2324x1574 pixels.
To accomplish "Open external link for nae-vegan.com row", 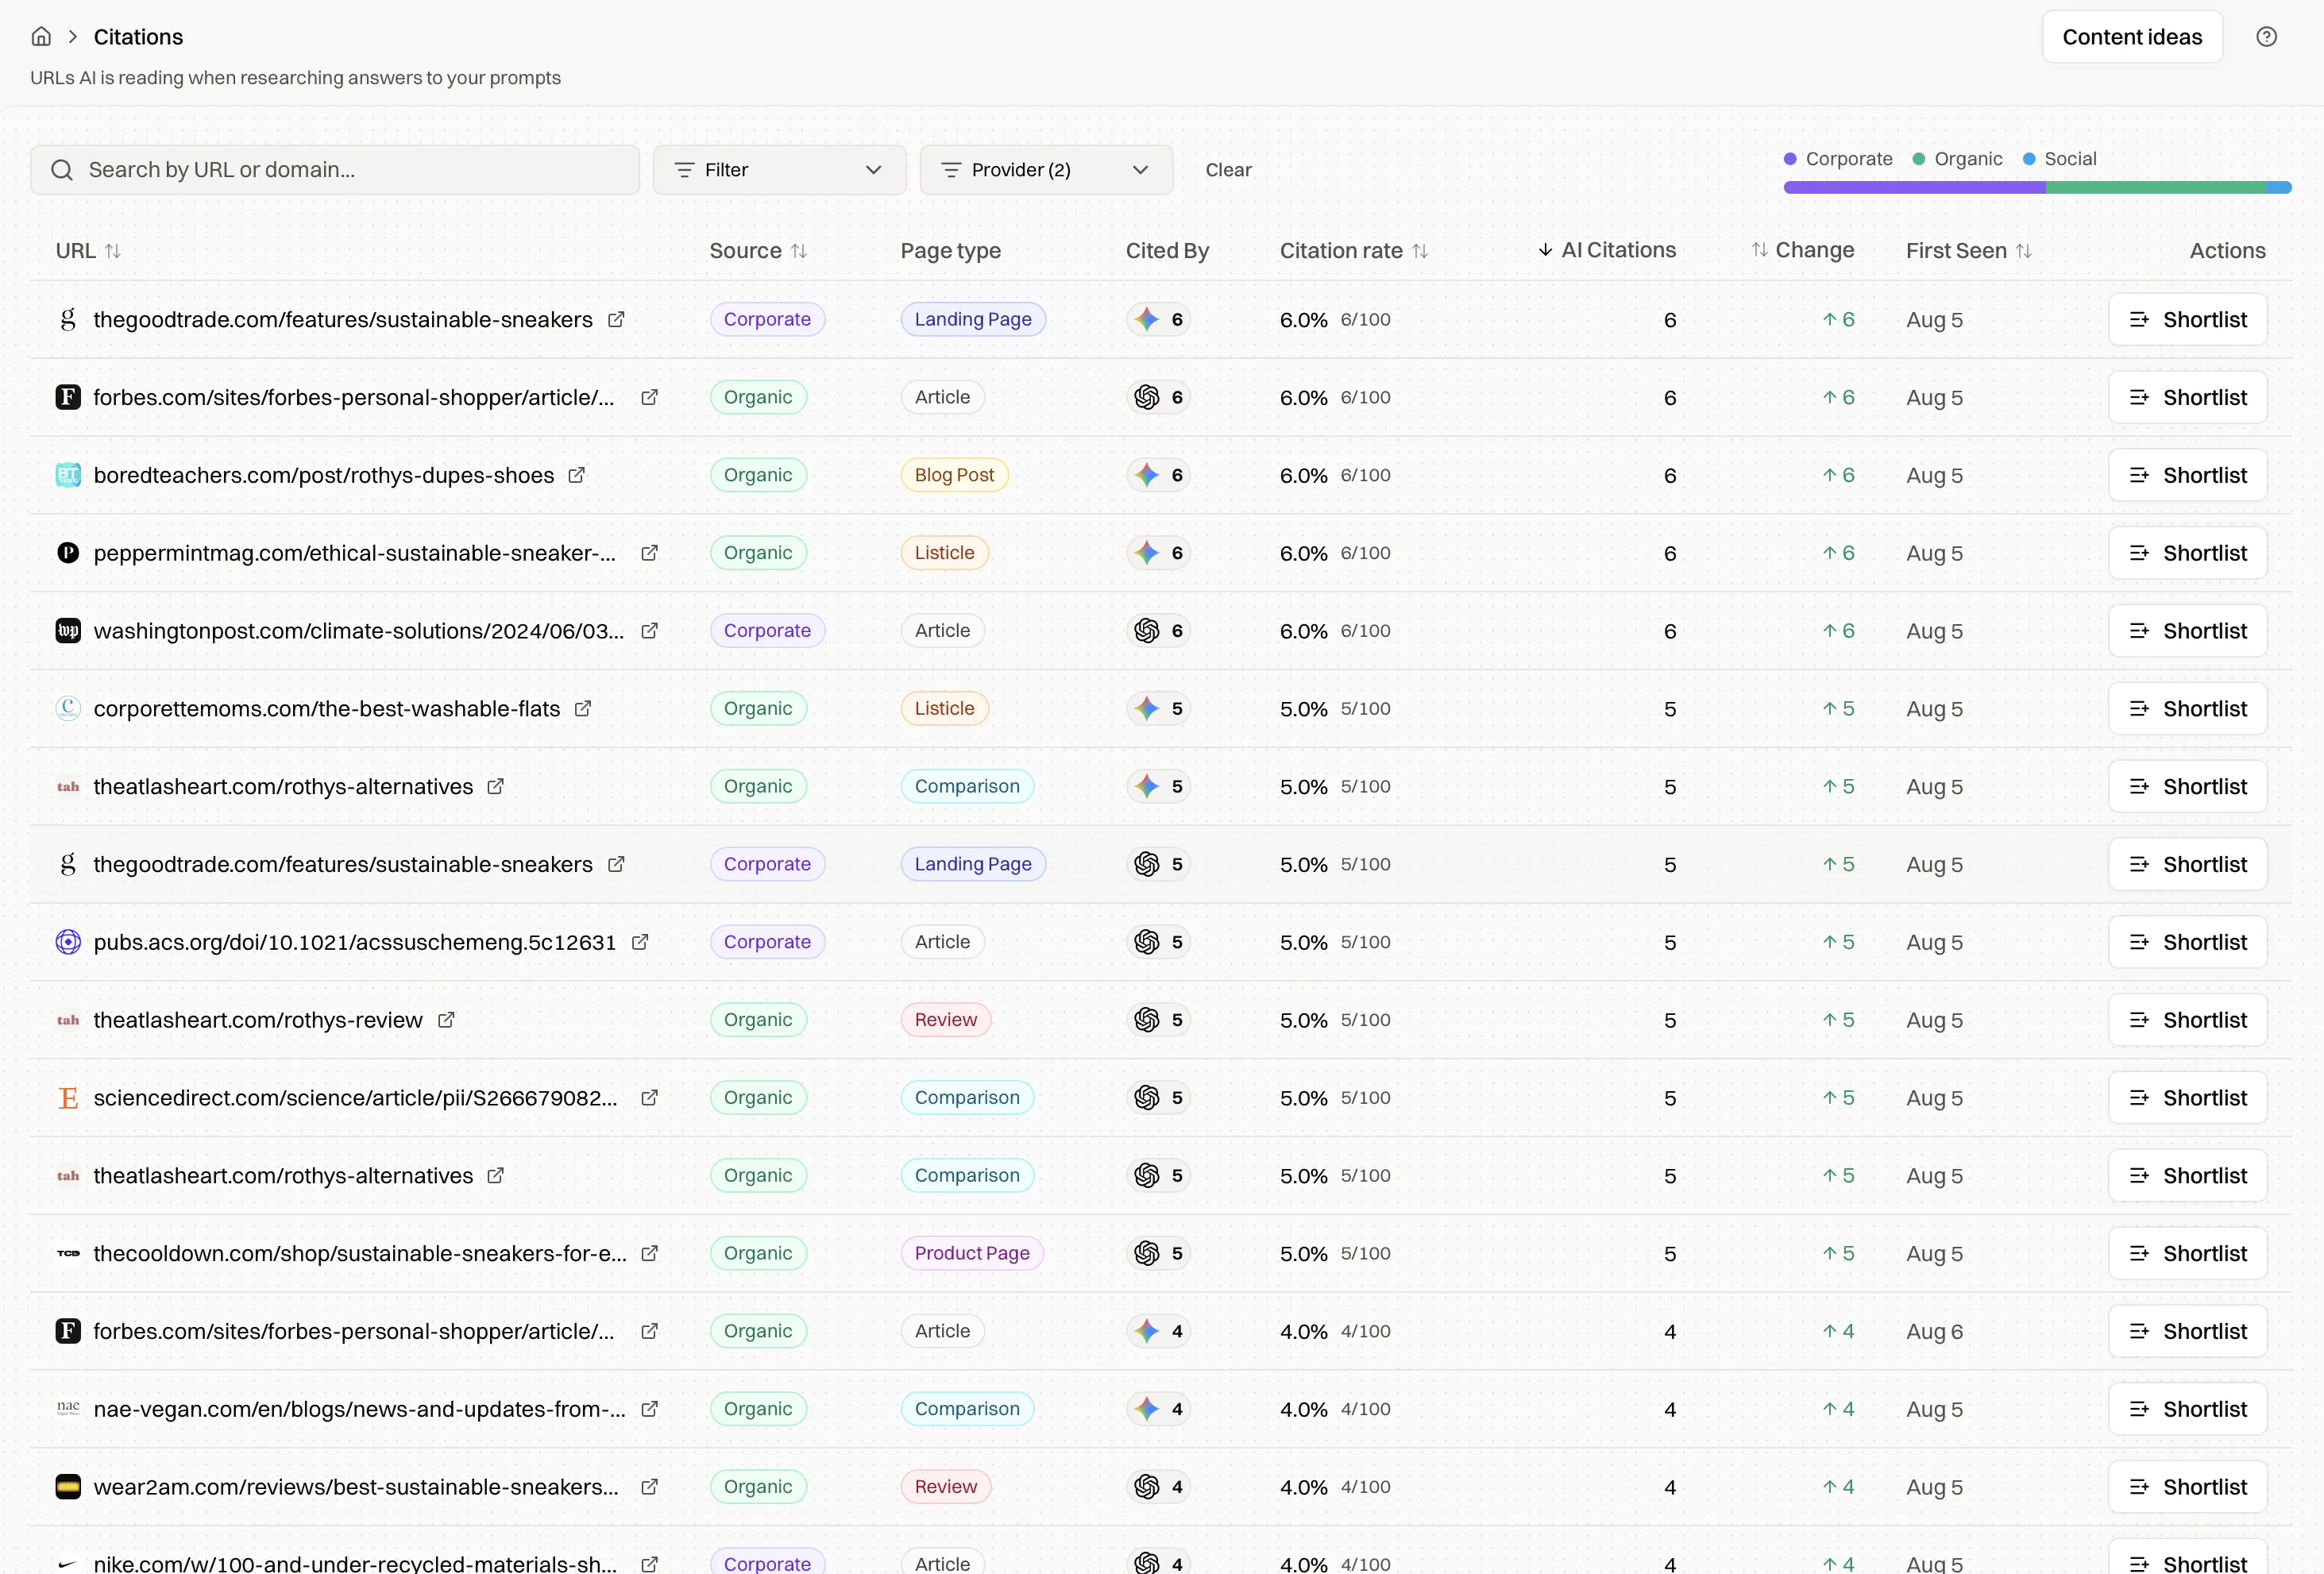I will (x=650, y=1409).
